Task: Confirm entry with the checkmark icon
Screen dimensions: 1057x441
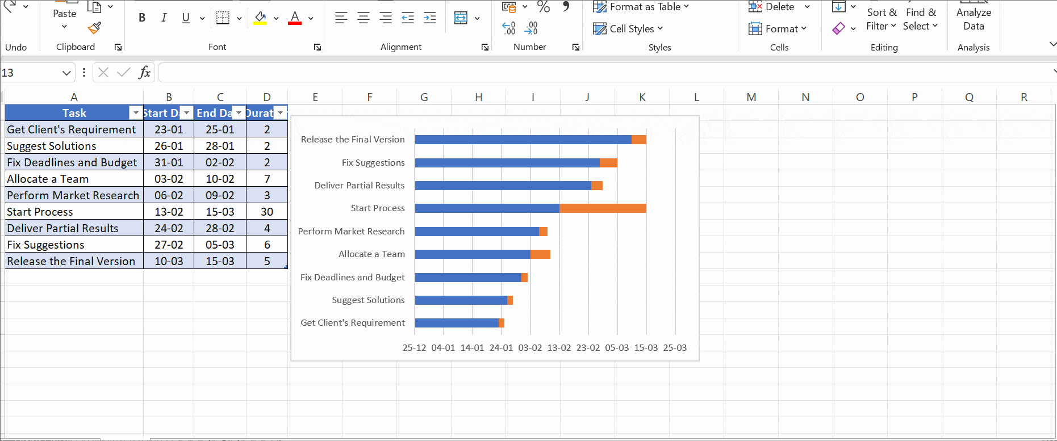Action: (124, 72)
